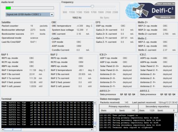Click OBC current value 3.16

point(79,34)
